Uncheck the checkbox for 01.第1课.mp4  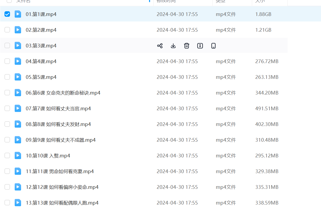[7, 14]
